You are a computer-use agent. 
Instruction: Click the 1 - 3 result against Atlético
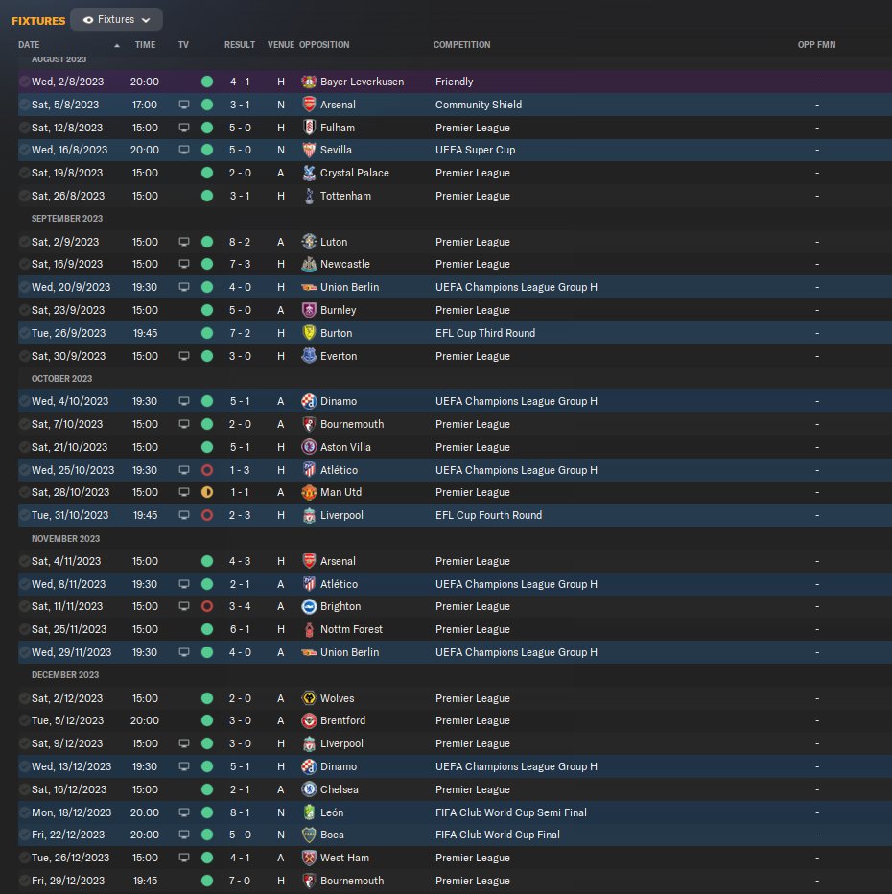(240, 470)
